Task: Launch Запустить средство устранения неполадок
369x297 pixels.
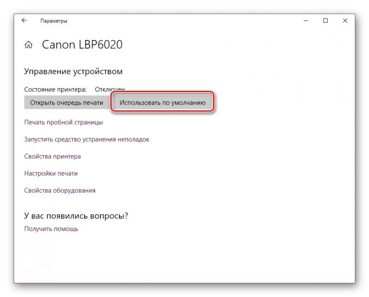Action: point(87,139)
